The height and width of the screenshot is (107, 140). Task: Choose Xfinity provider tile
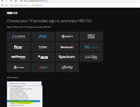tap(67, 67)
